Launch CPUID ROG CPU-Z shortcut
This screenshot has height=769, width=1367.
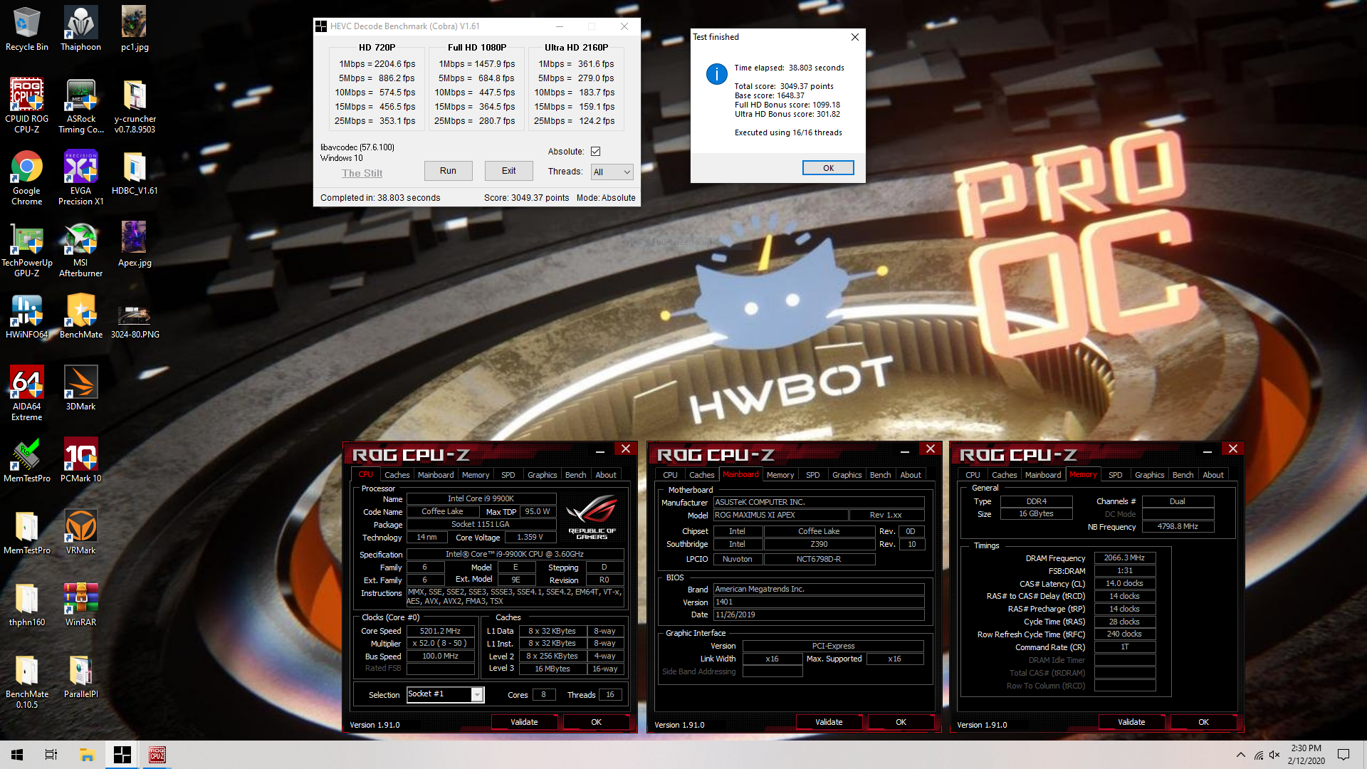(26, 105)
